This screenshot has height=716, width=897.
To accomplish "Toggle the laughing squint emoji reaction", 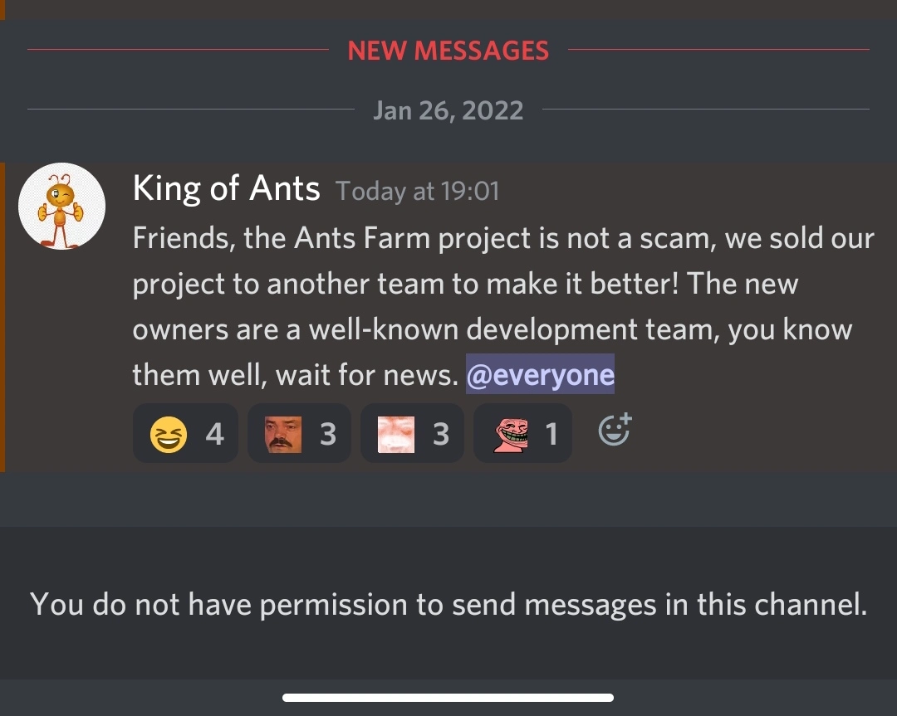I will pos(185,433).
